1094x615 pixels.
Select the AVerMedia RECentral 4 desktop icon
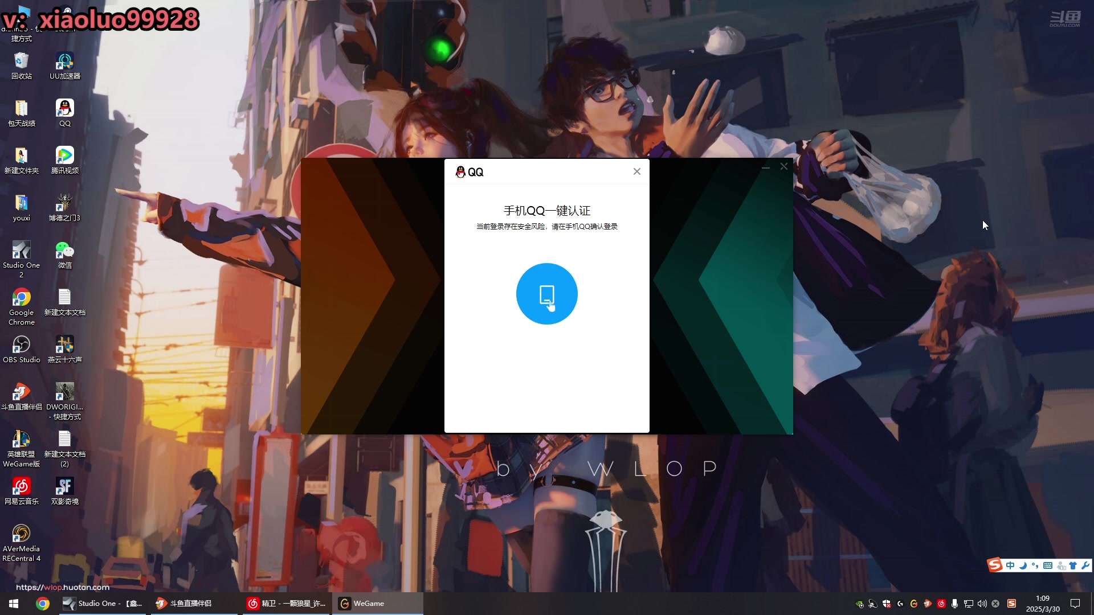[x=22, y=543]
